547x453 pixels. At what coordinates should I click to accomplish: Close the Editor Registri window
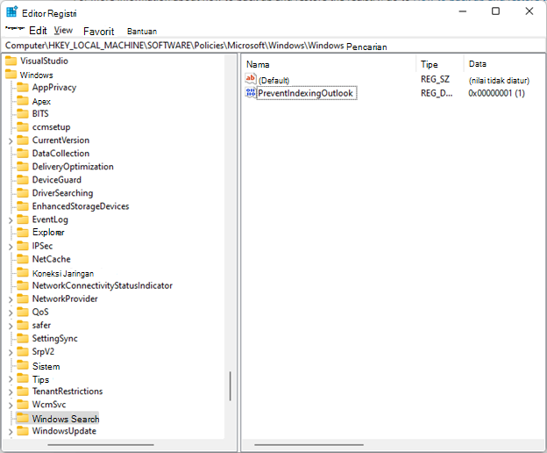[529, 11]
